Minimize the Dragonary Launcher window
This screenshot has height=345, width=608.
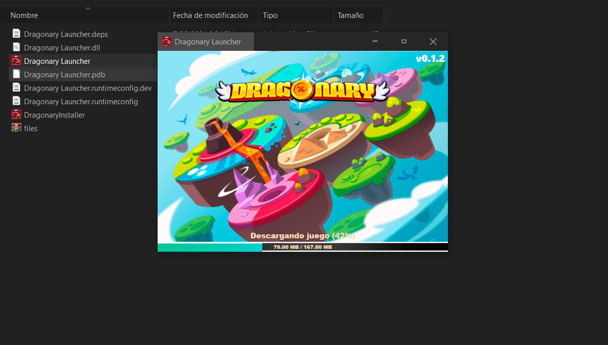pyautogui.click(x=375, y=42)
